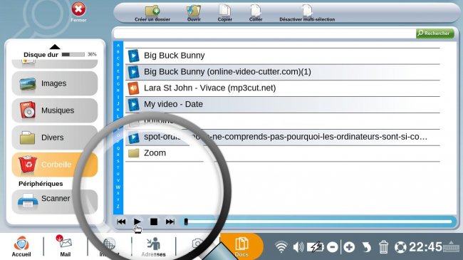Click the playback position slider handle
Viewport: 463px width, 260px height.
click(x=186, y=222)
